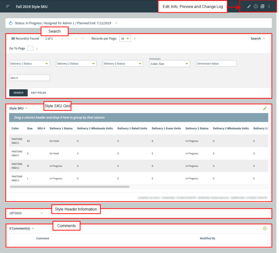Go to next page of records
279x253 pixels.
pos(75,38)
